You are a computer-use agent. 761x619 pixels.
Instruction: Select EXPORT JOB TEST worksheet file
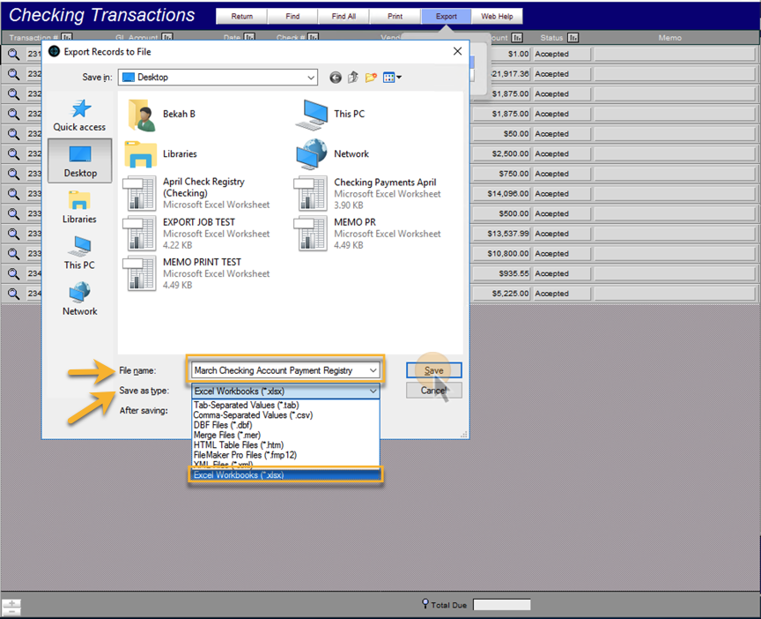pyautogui.click(x=197, y=233)
